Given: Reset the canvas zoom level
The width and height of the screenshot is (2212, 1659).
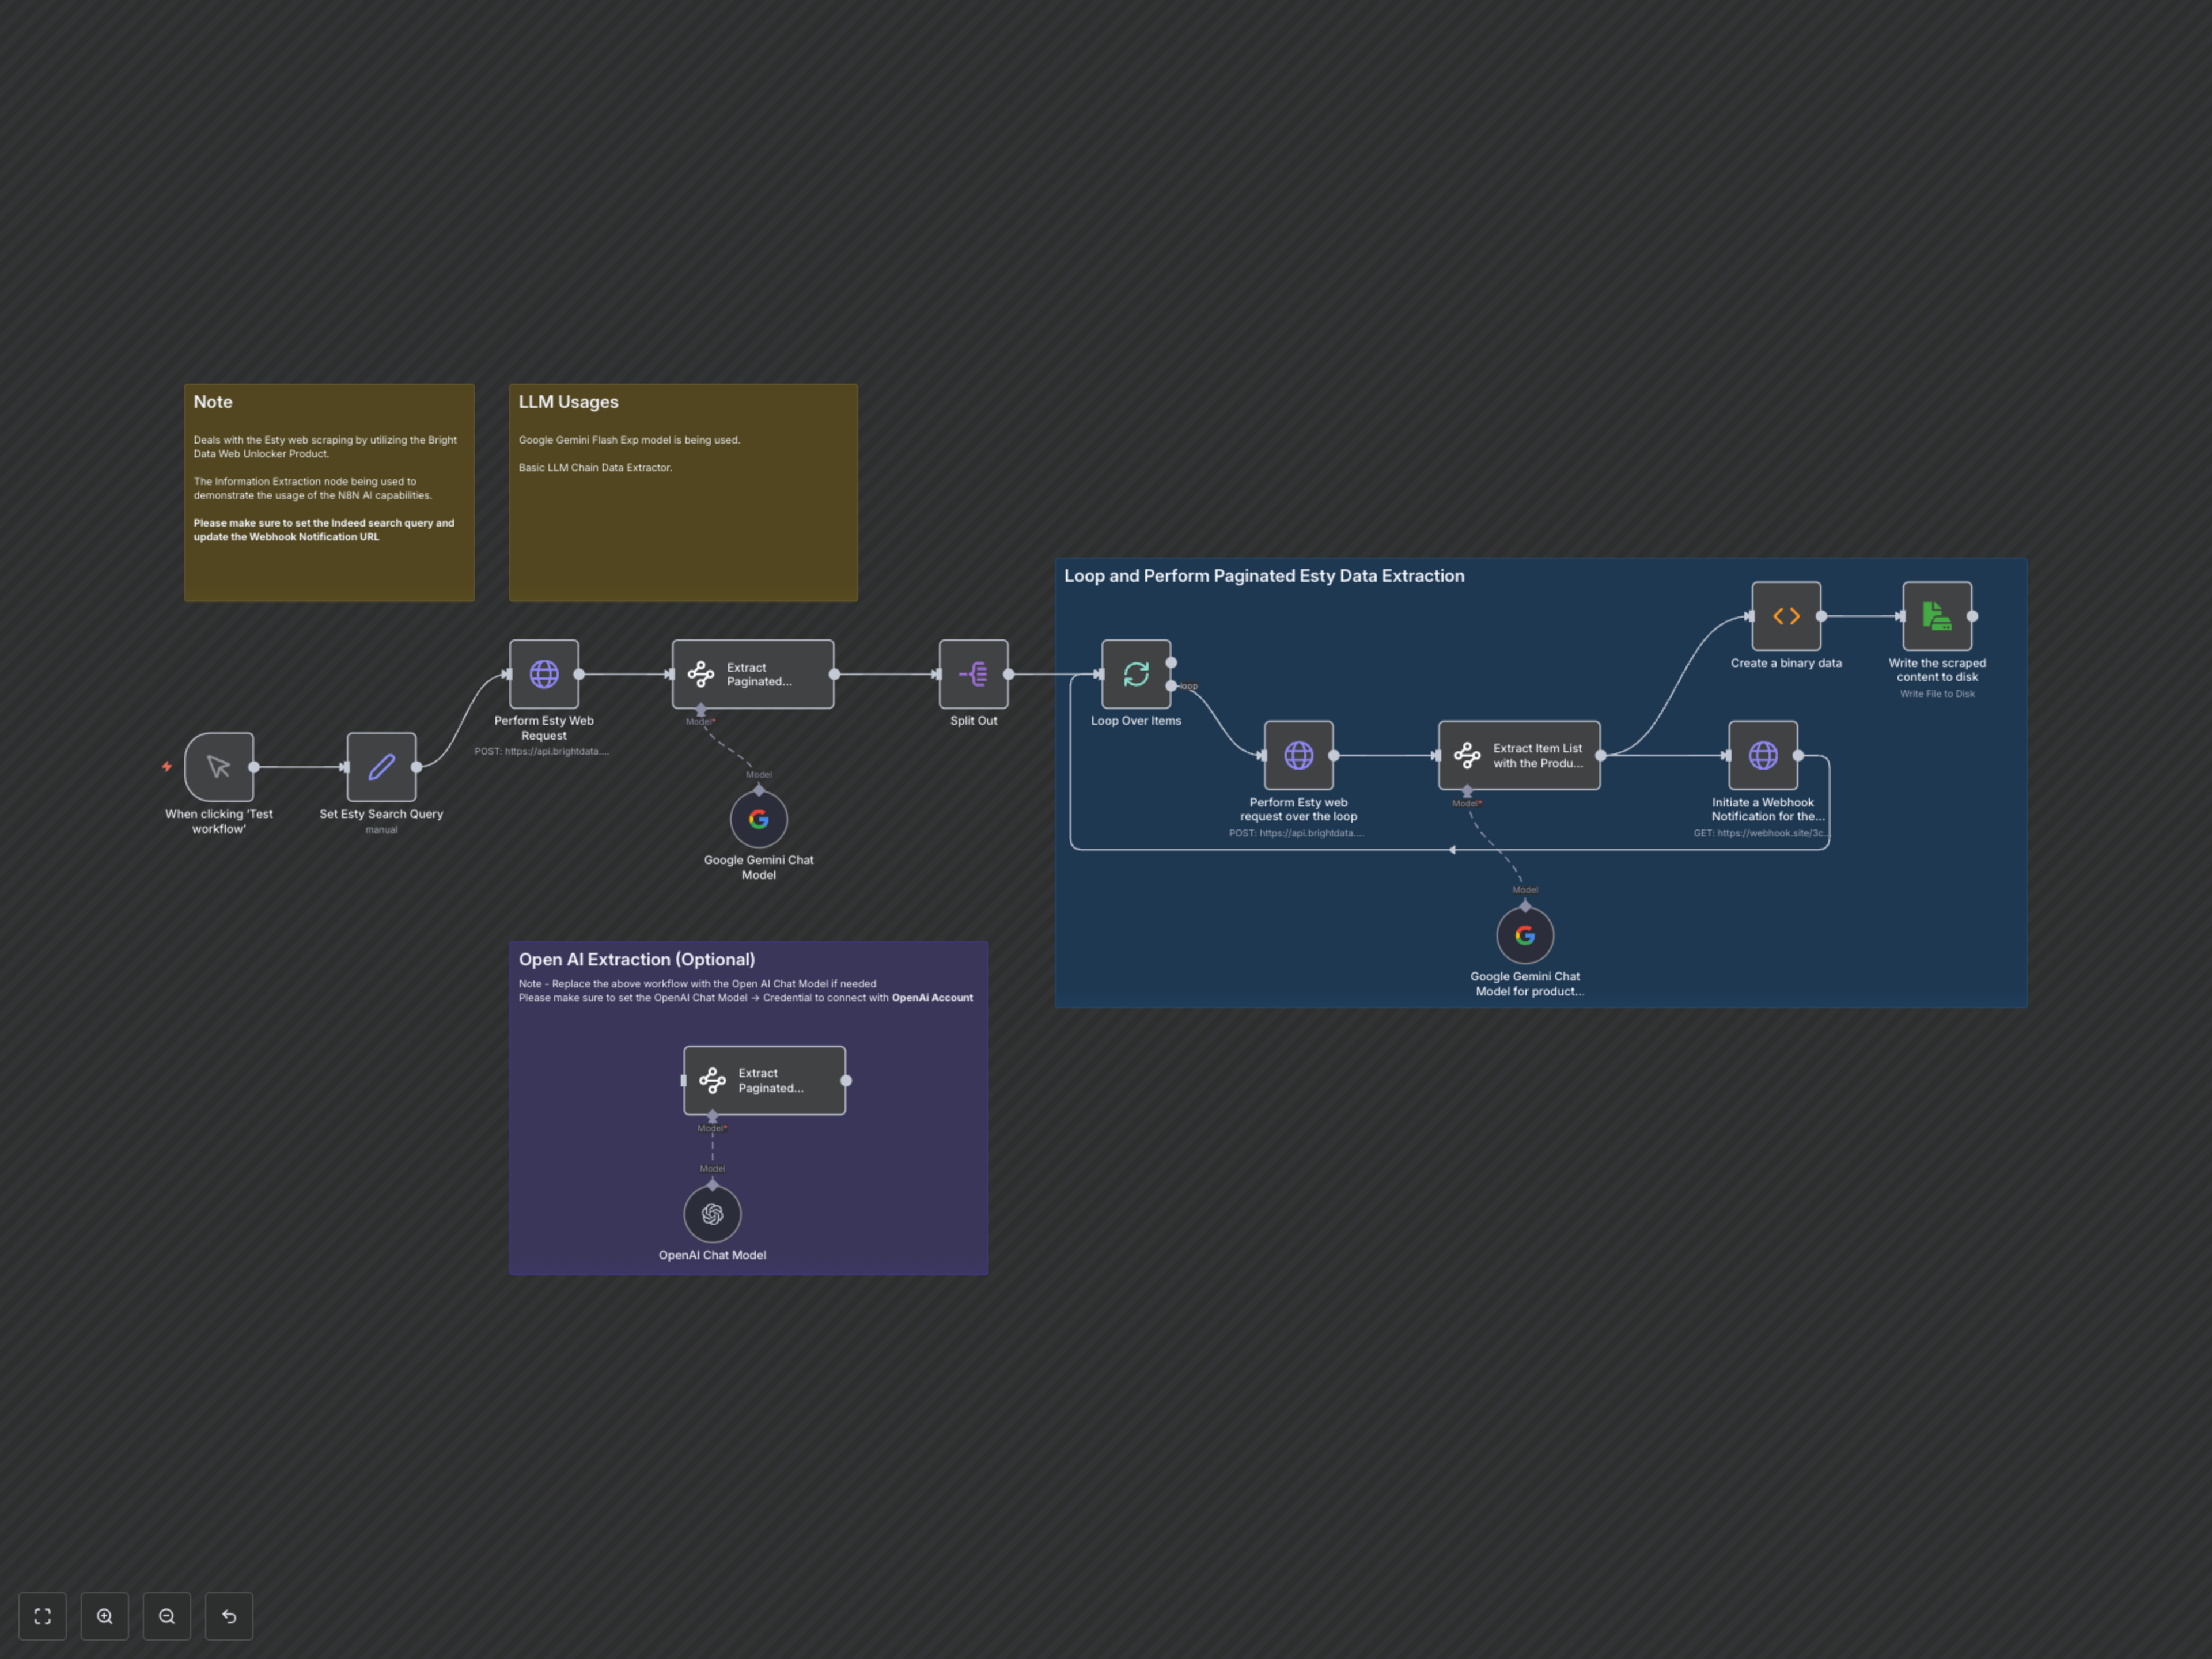Looking at the screenshot, I should point(229,1616).
